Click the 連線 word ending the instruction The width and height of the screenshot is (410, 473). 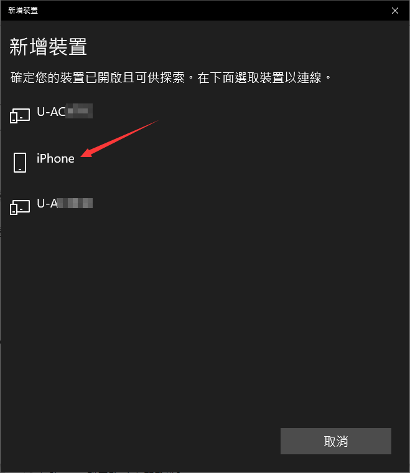309,78
